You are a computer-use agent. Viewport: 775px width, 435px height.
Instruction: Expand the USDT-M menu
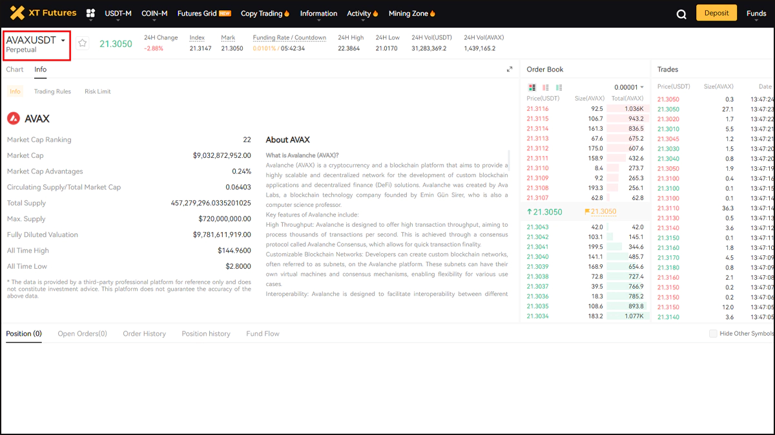(118, 14)
